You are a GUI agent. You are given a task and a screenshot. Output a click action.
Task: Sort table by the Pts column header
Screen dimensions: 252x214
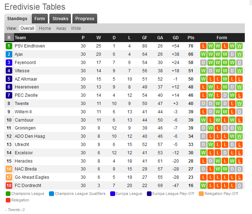tap(191, 38)
